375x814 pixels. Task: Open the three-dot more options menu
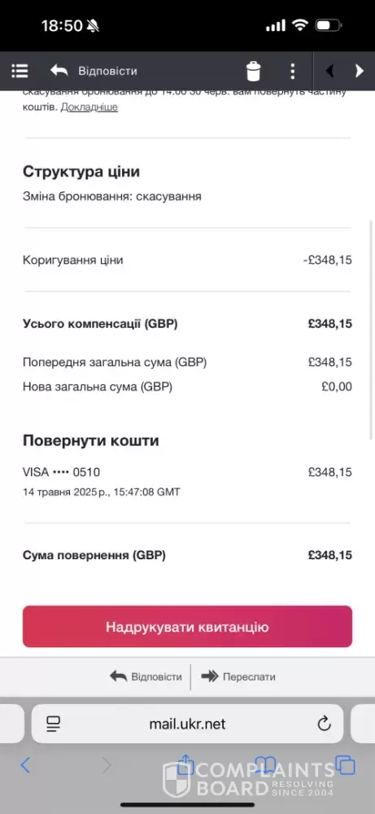(293, 71)
